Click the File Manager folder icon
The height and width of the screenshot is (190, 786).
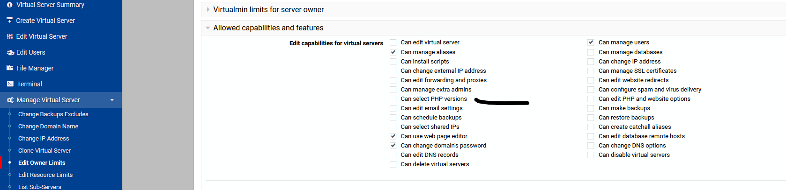point(10,68)
